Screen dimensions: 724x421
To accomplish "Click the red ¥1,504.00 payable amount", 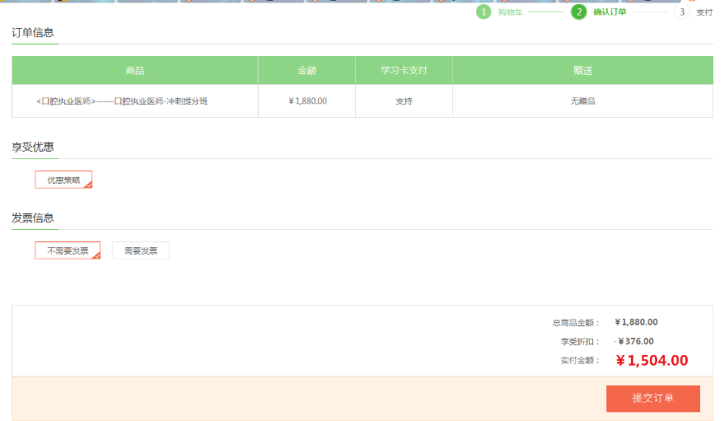I will tap(652, 360).
